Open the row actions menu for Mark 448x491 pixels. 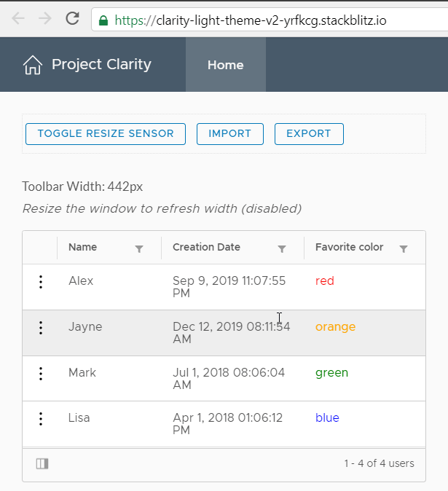tap(41, 374)
